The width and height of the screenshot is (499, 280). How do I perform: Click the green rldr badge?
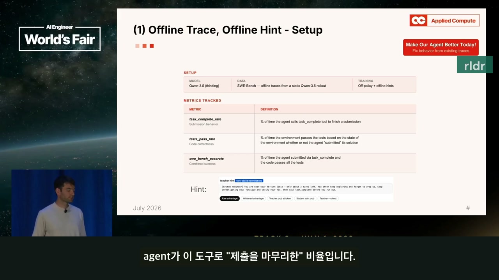(474, 65)
